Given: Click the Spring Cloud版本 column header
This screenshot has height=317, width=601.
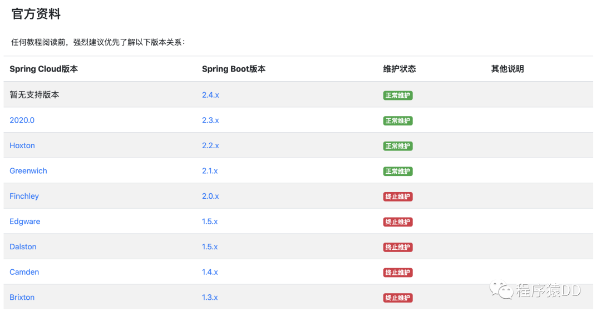Looking at the screenshot, I should 44,69.
